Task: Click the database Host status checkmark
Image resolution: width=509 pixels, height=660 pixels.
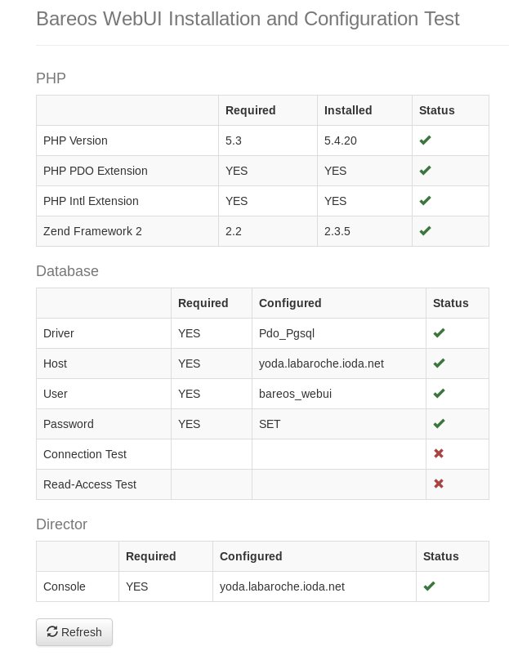Action: (x=439, y=363)
